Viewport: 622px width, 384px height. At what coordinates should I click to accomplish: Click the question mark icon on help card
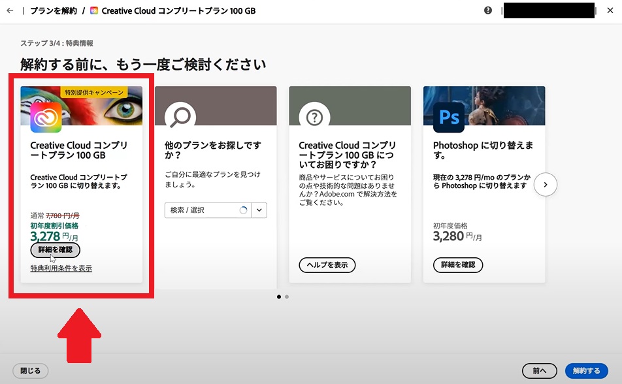tap(314, 118)
